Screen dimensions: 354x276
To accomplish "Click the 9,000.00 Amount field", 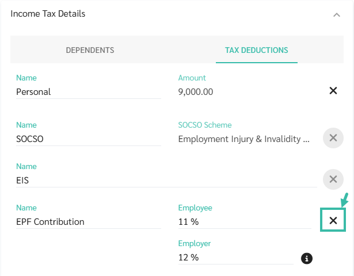I will coord(245,91).
